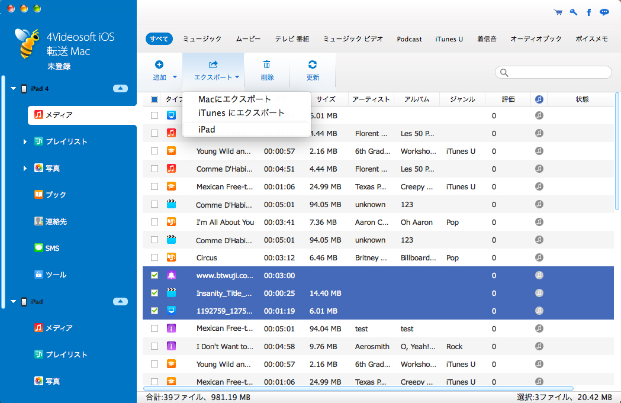The height and width of the screenshot is (403, 621).
Task: Expand the プレイリスト tree under iPad 4
Action: (x=25, y=141)
